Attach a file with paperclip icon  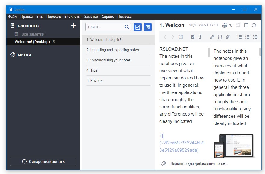click(228, 37)
